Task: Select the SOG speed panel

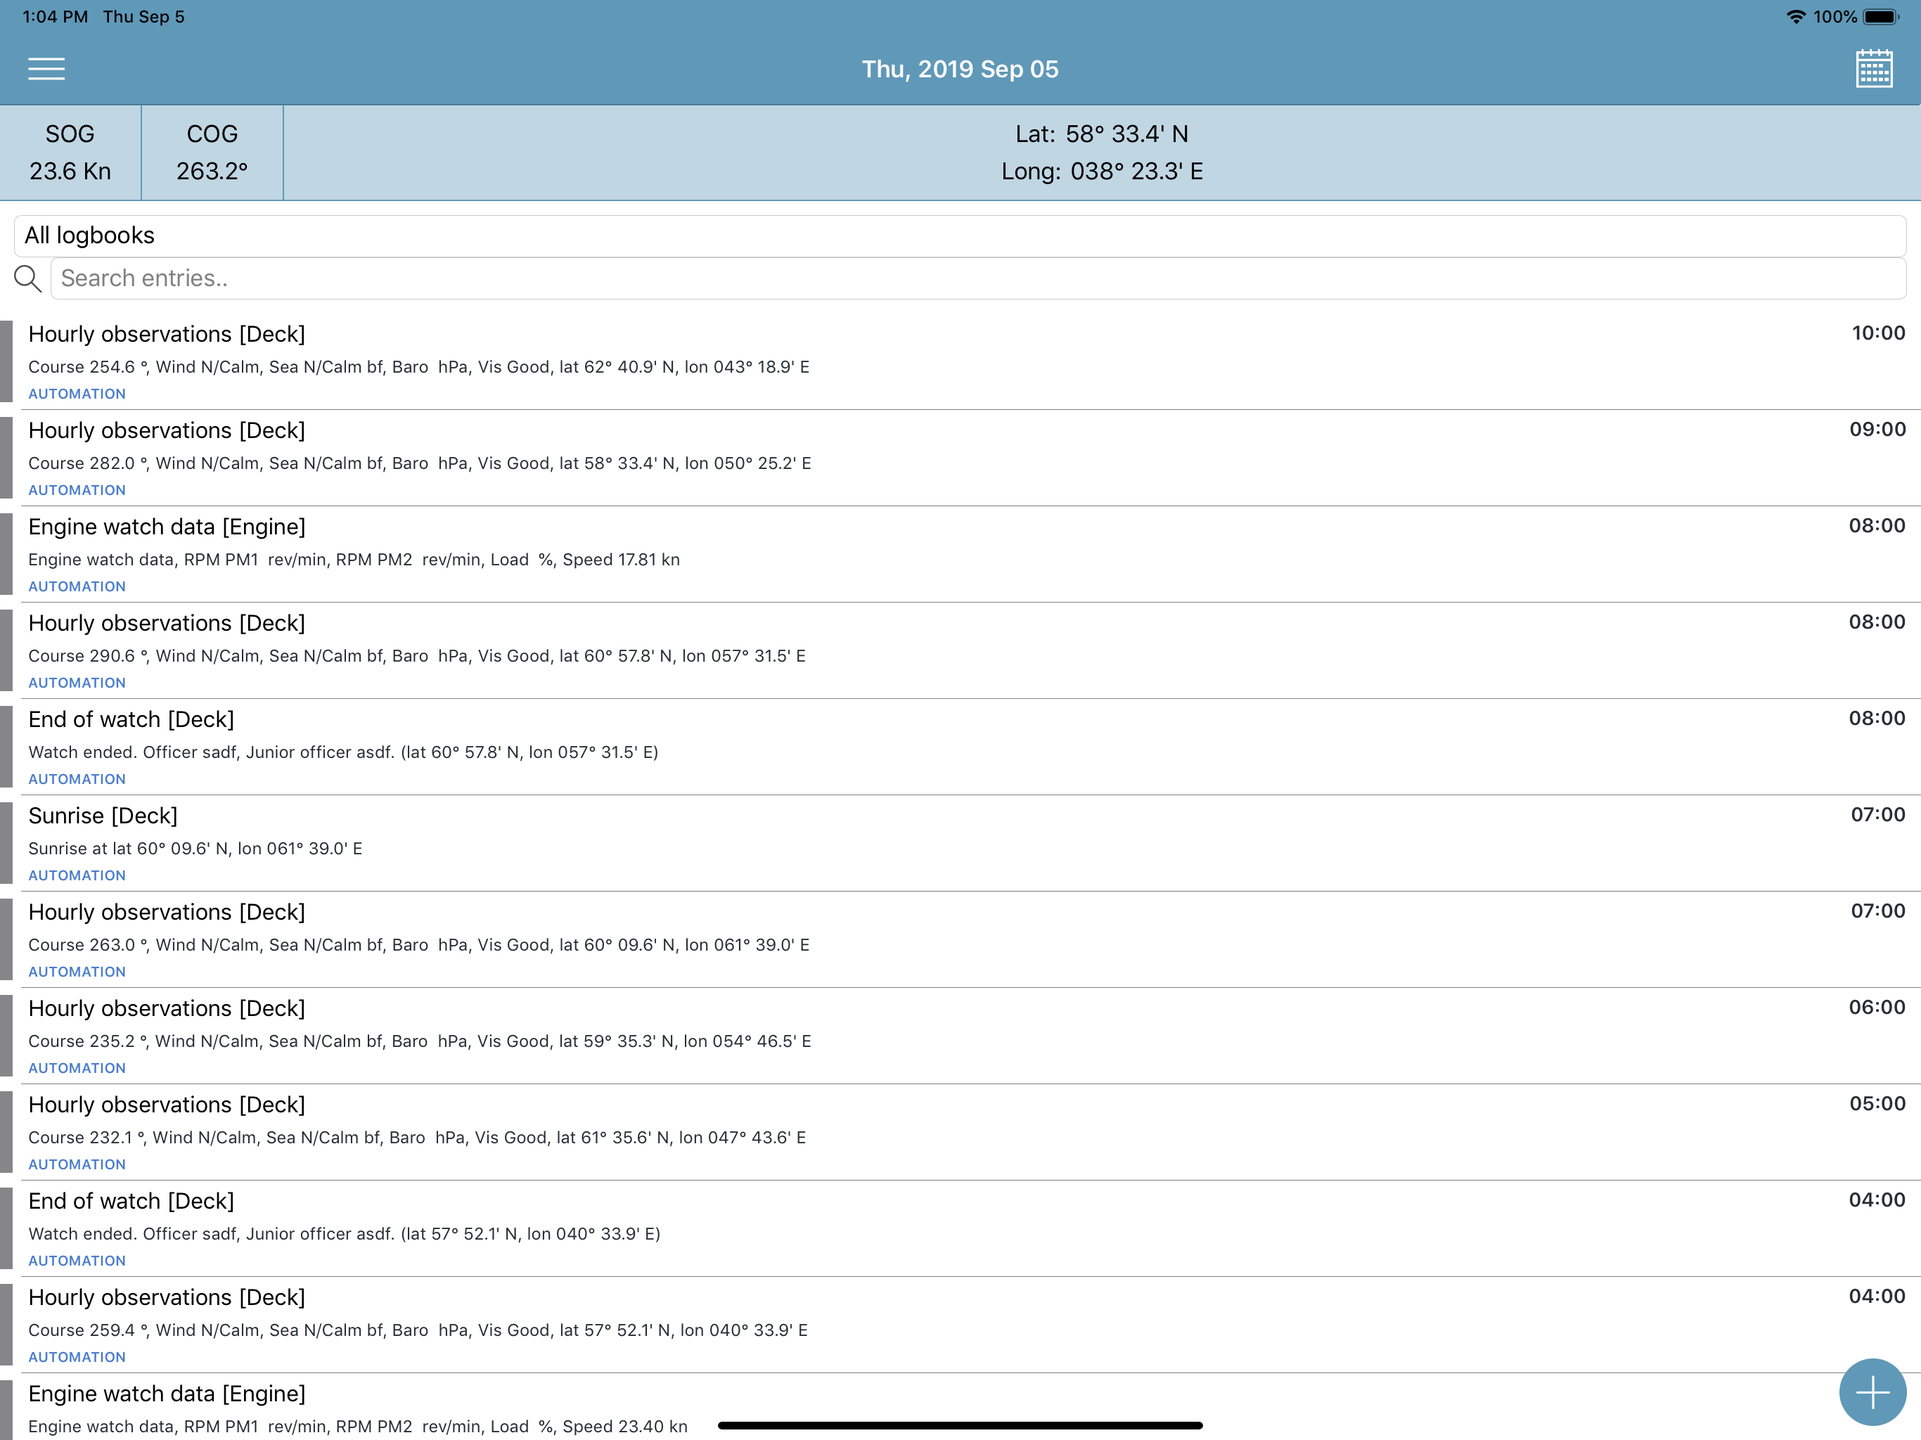Action: coord(70,153)
